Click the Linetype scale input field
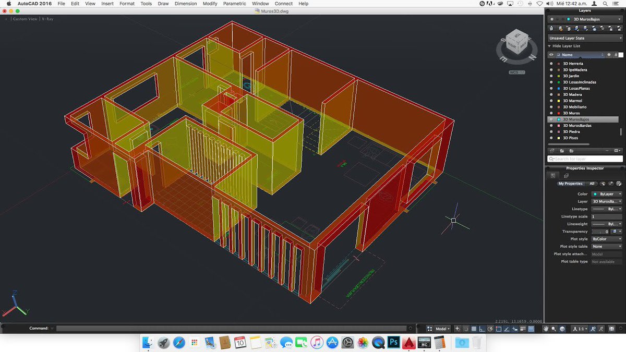The image size is (626, 352). pos(607,216)
